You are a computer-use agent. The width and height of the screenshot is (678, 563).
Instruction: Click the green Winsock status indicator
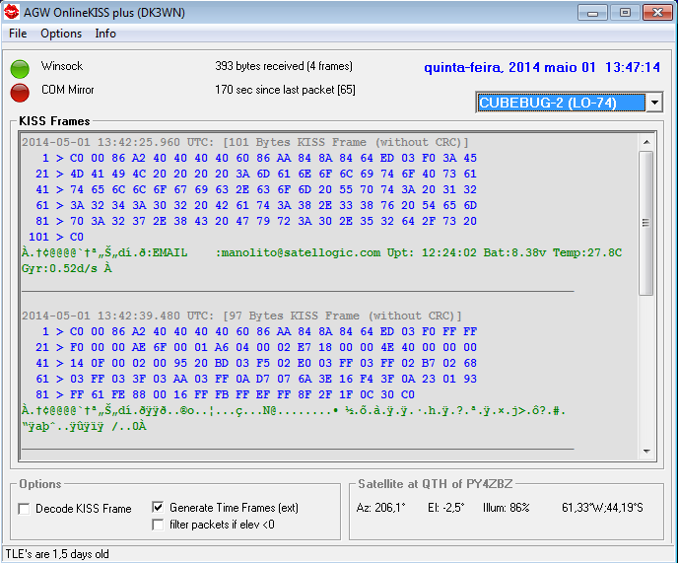tap(20, 68)
